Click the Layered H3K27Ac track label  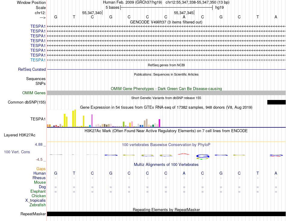(20, 135)
